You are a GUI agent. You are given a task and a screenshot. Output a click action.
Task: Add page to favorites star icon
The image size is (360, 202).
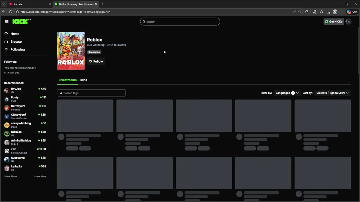point(300,12)
